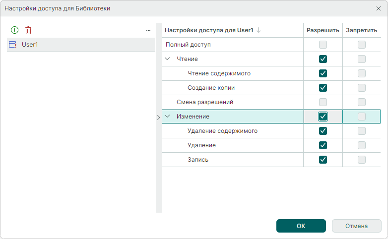Close the access settings dialog
Viewport: 388px width, 239px height.
[x=379, y=8]
